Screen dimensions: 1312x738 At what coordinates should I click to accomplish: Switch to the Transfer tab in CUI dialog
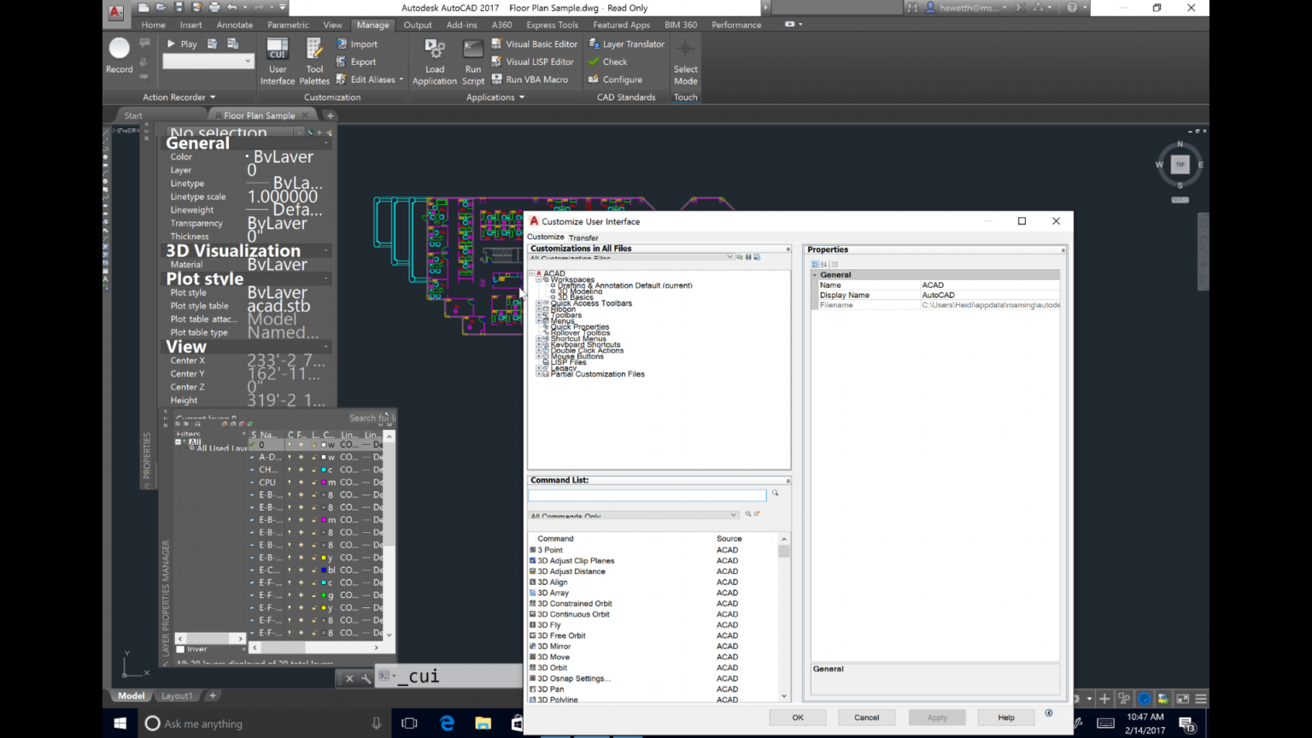[x=583, y=237]
